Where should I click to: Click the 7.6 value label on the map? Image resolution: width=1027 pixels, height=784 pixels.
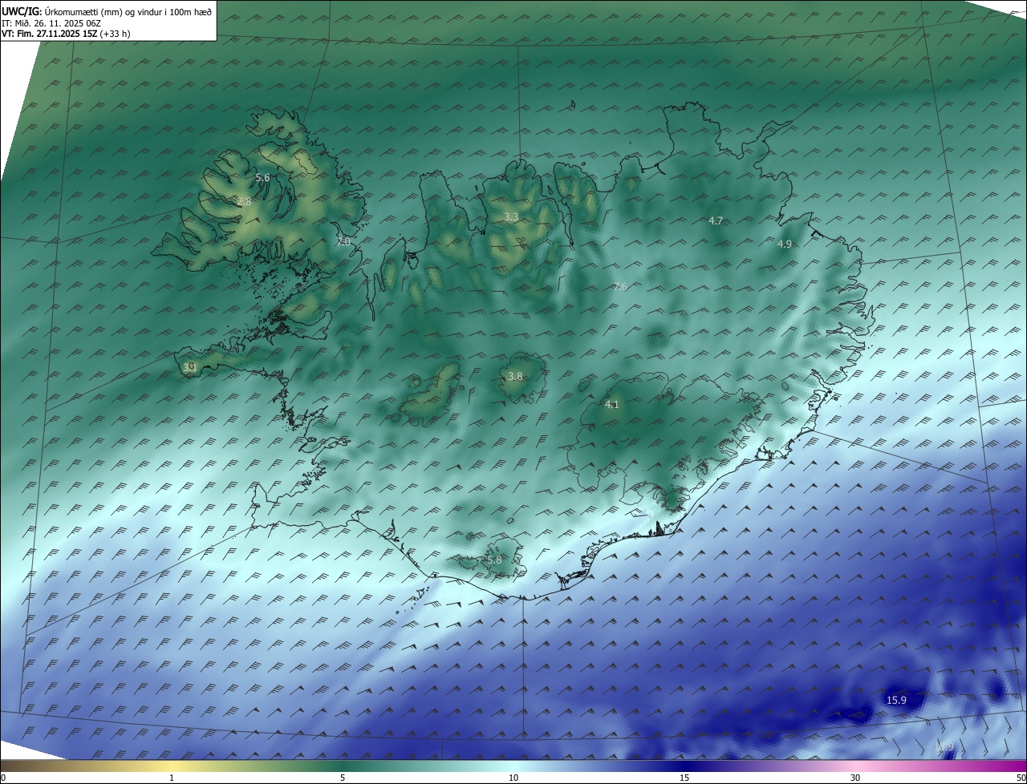click(620, 287)
